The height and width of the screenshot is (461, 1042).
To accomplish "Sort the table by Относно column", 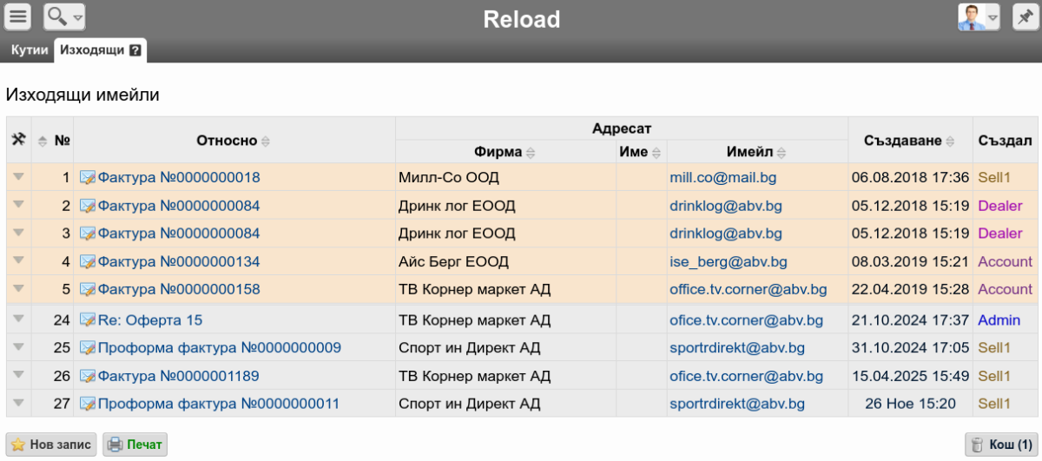I will point(266,141).
